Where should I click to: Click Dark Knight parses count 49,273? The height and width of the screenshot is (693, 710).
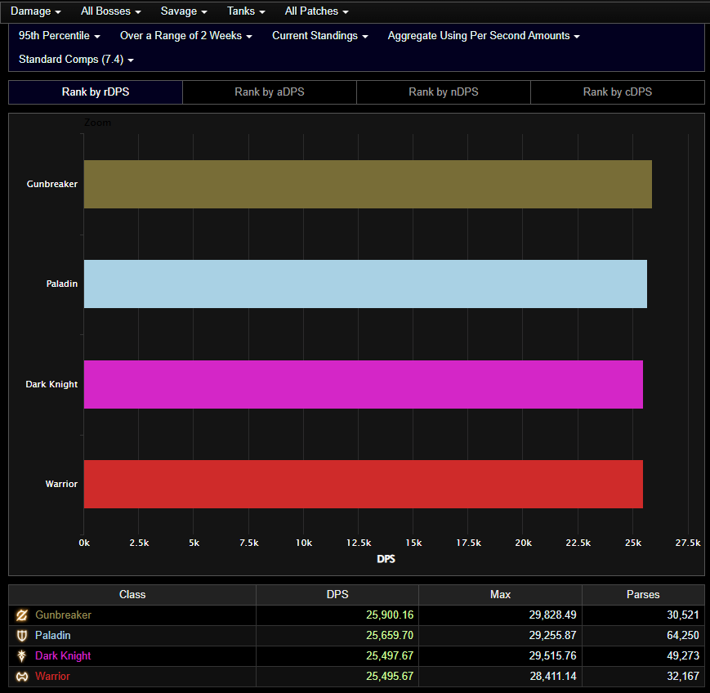[683, 656]
